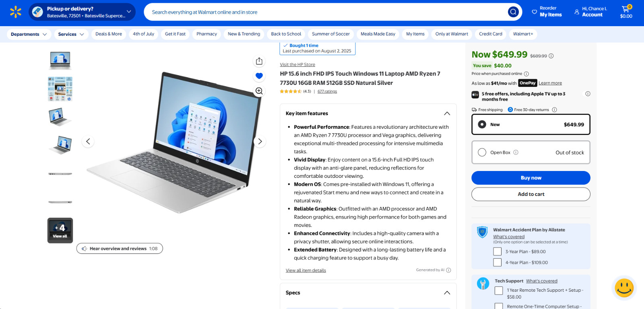Play Hear overview and reviews audio
Viewport: 644px width, 309px height.
(x=120, y=249)
